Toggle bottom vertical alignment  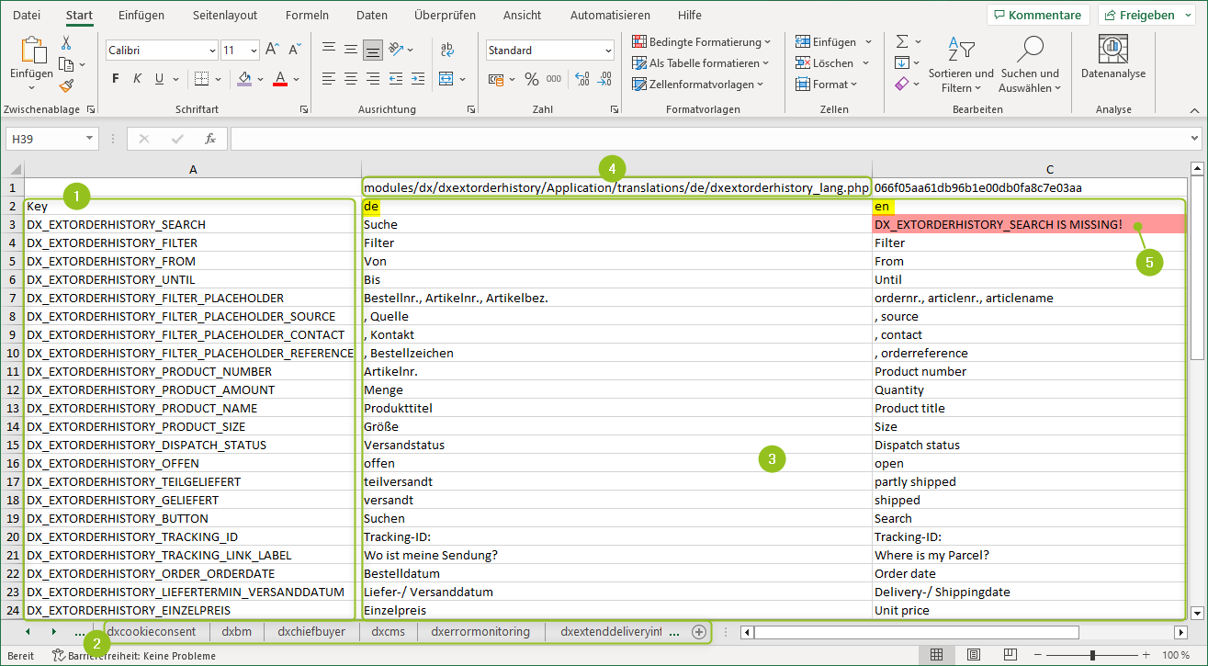pos(372,50)
